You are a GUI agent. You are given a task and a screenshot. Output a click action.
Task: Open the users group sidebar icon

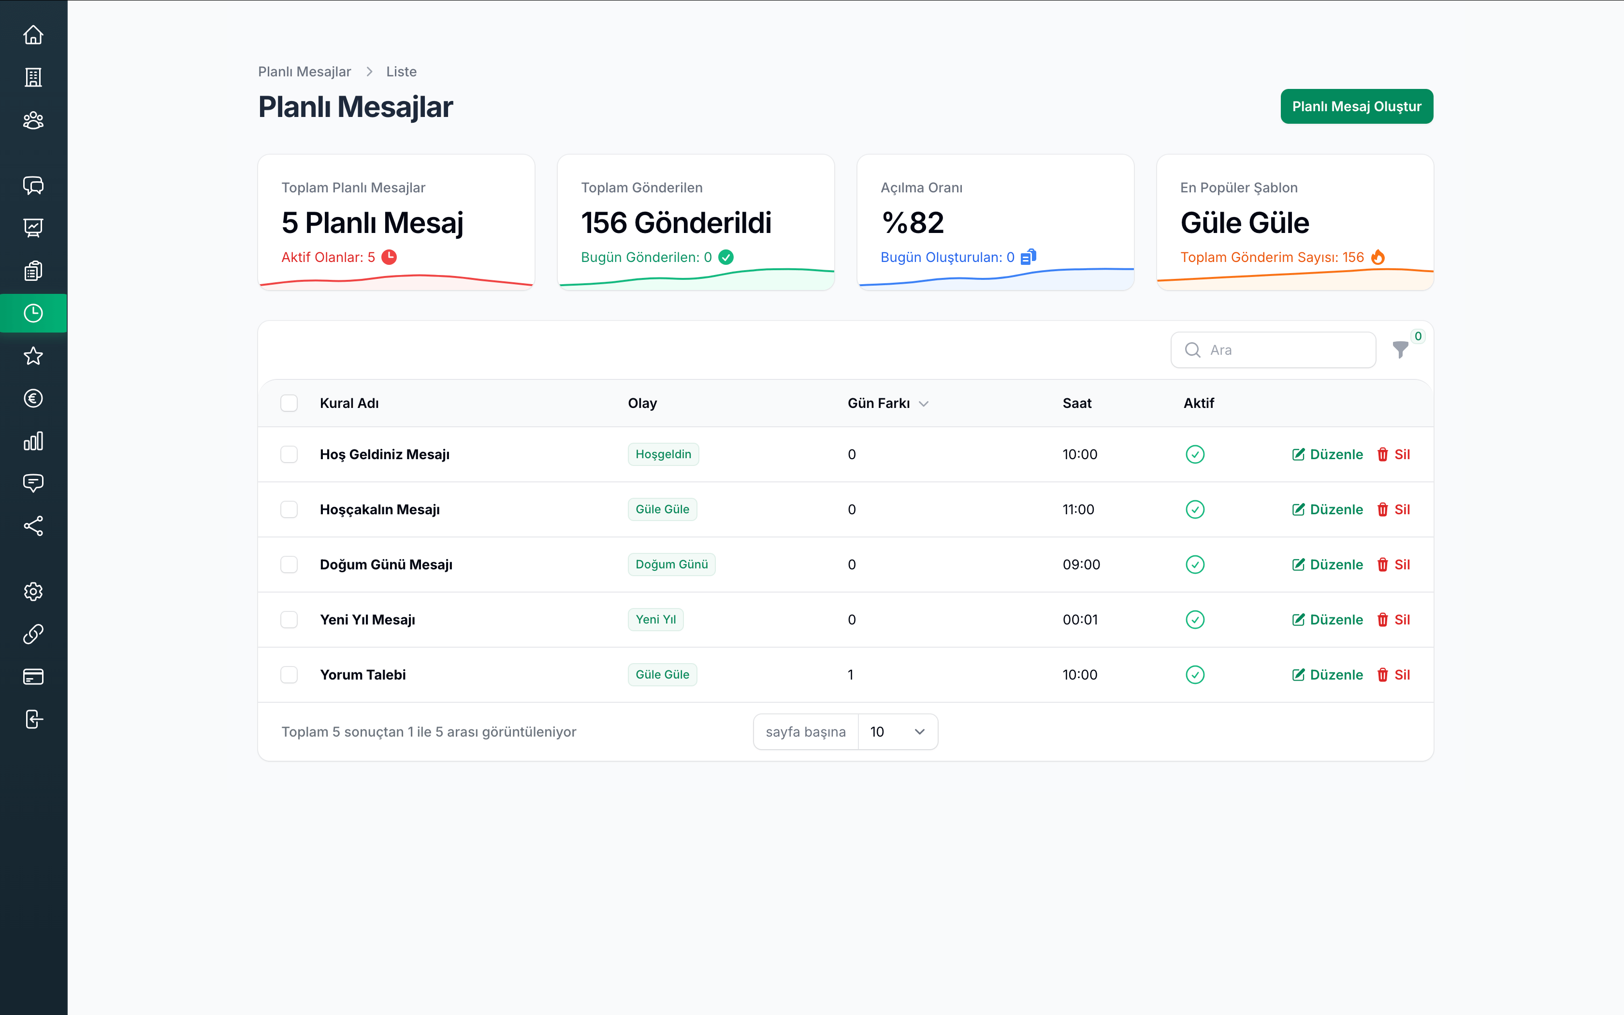point(33,120)
